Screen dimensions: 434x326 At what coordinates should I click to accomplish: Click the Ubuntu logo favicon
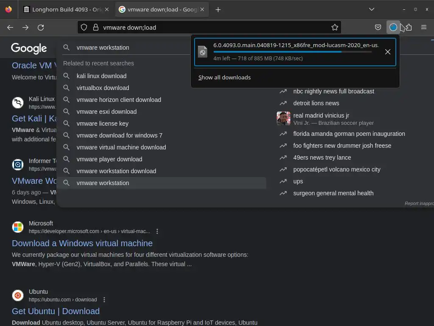pyautogui.click(x=18, y=295)
